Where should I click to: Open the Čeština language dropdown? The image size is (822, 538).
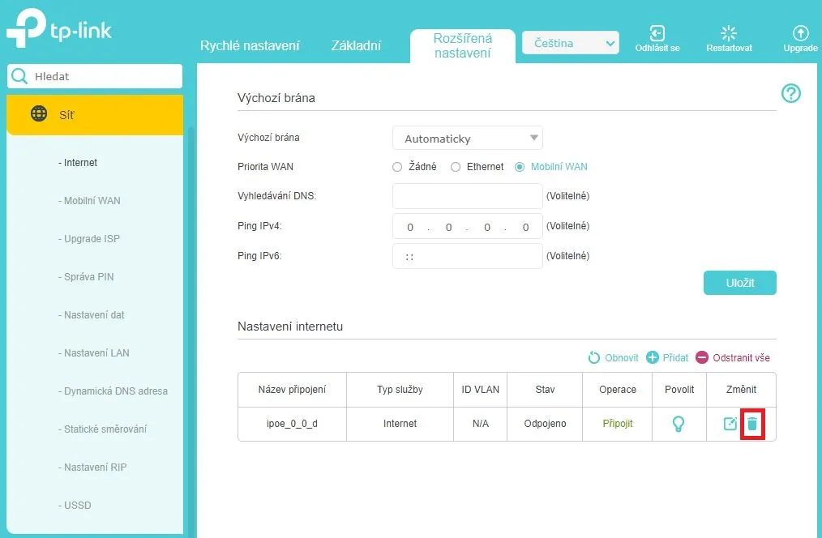pyautogui.click(x=571, y=43)
